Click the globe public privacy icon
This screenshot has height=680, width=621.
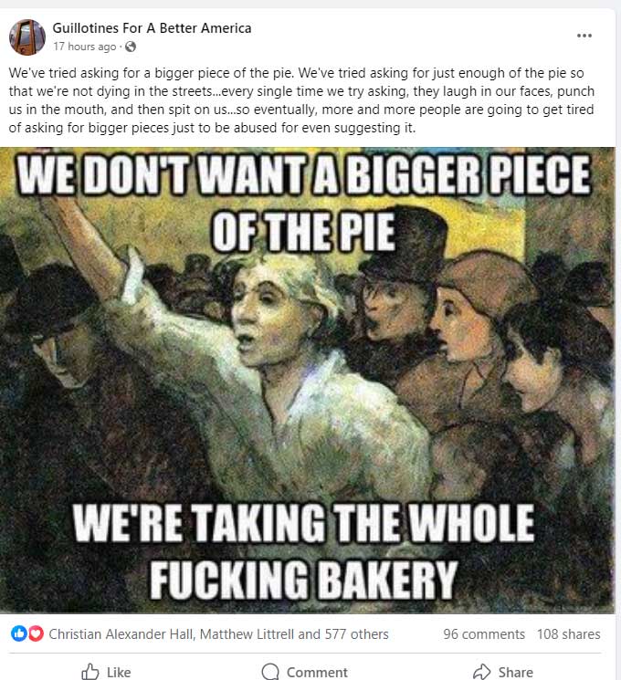coord(131,47)
